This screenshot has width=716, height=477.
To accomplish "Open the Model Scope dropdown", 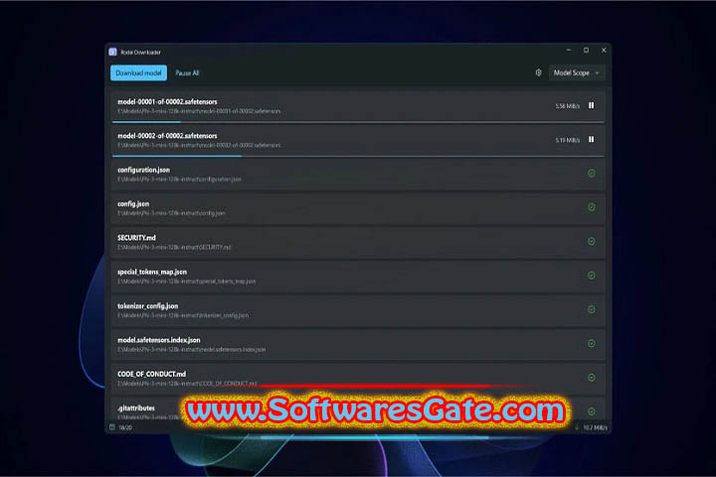I will [576, 73].
